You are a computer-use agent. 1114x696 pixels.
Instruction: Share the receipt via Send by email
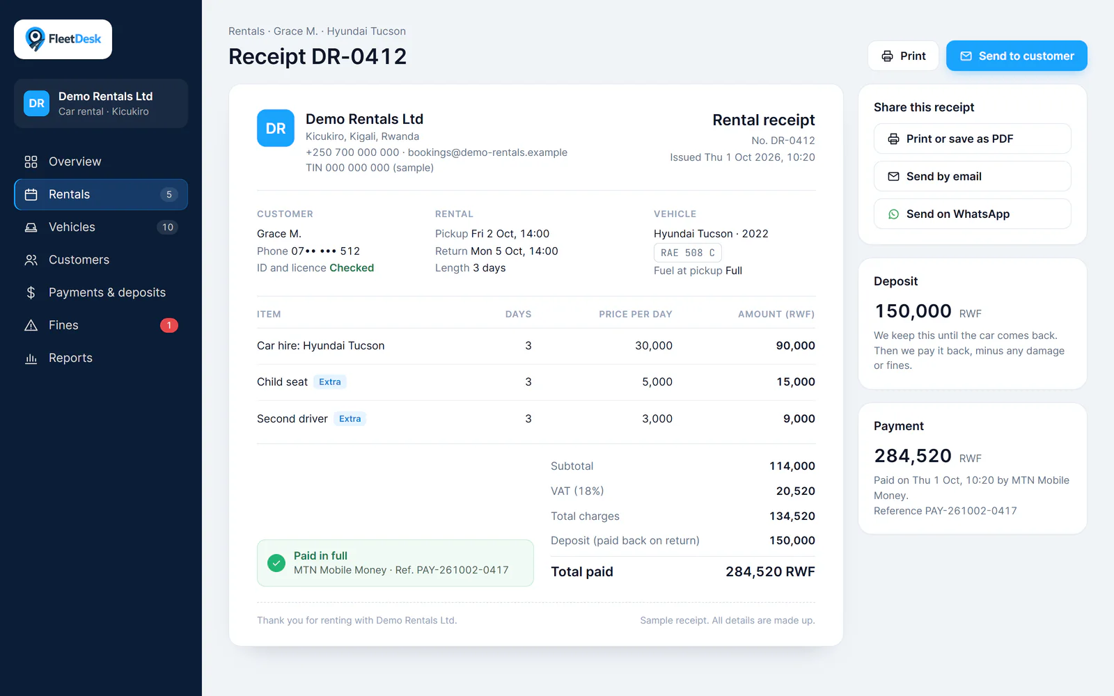(x=972, y=176)
